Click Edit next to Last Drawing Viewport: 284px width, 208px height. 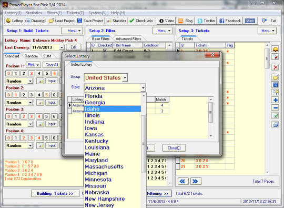point(73,47)
